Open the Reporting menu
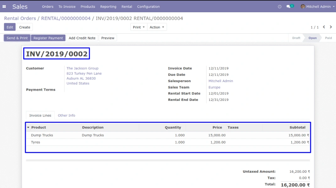The height and width of the screenshot is (188, 336). (x=108, y=7)
